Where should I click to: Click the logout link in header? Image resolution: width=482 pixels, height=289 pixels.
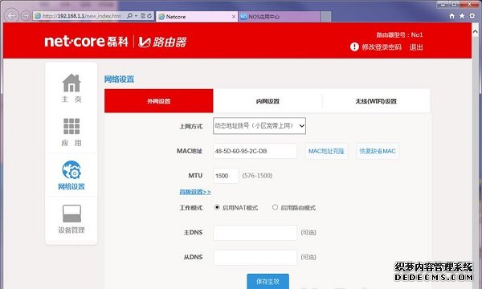coord(416,47)
